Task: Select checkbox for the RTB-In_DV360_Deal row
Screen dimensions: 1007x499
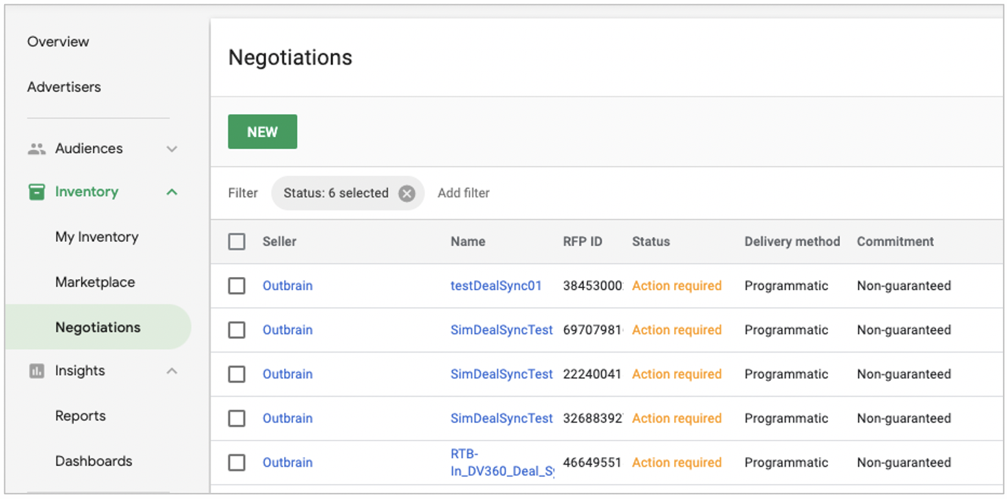Action: tap(237, 463)
